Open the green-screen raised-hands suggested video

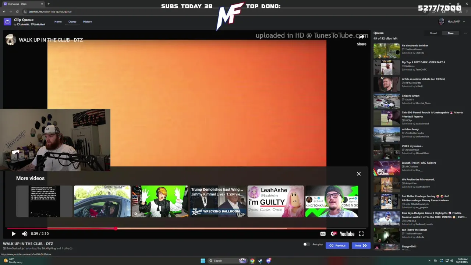(x=160, y=201)
